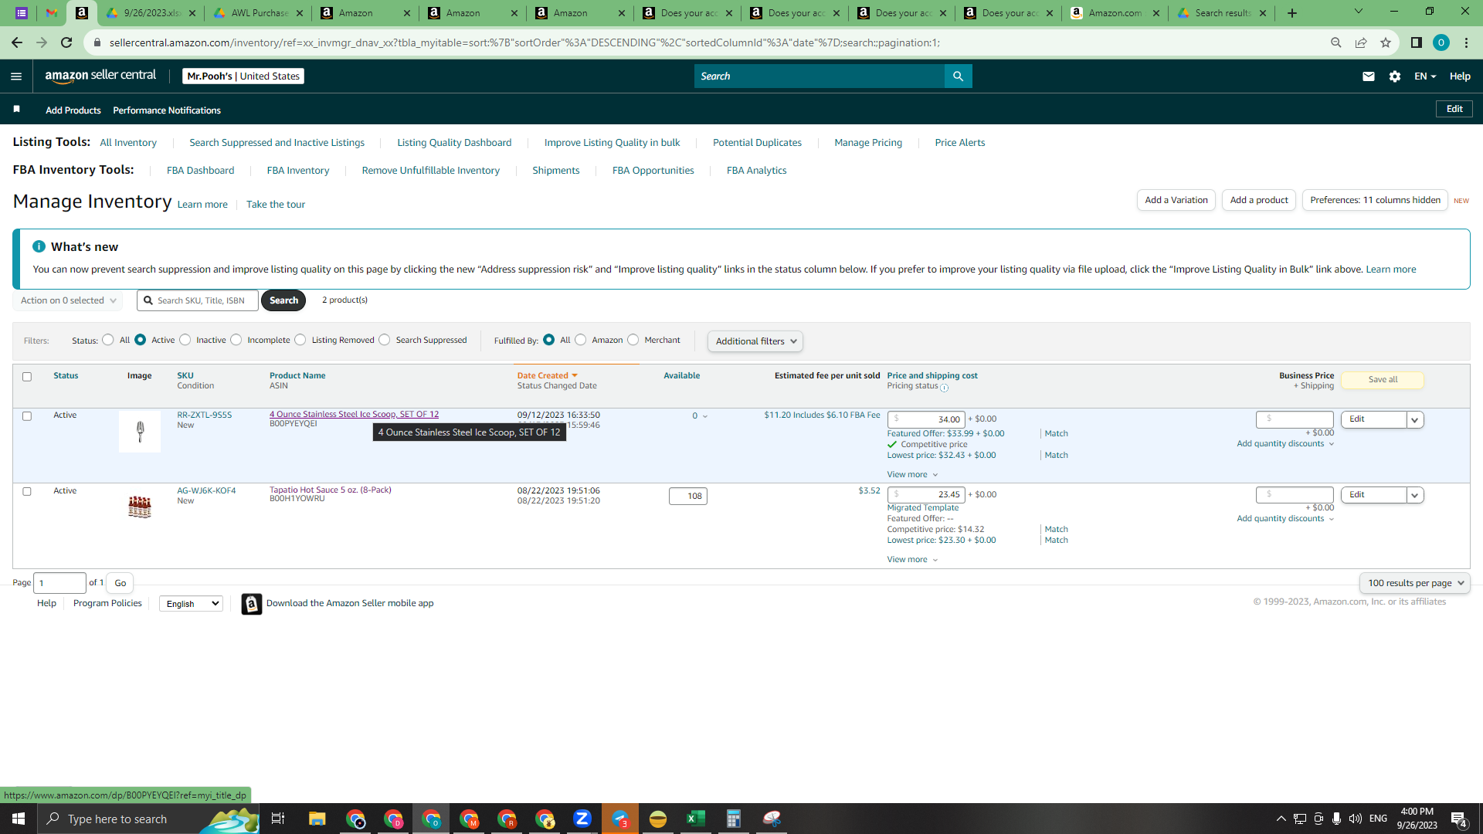Open the Edit dropdown arrow for Ice Scoop
Viewport: 1483px width, 834px height.
click(1415, 420)
